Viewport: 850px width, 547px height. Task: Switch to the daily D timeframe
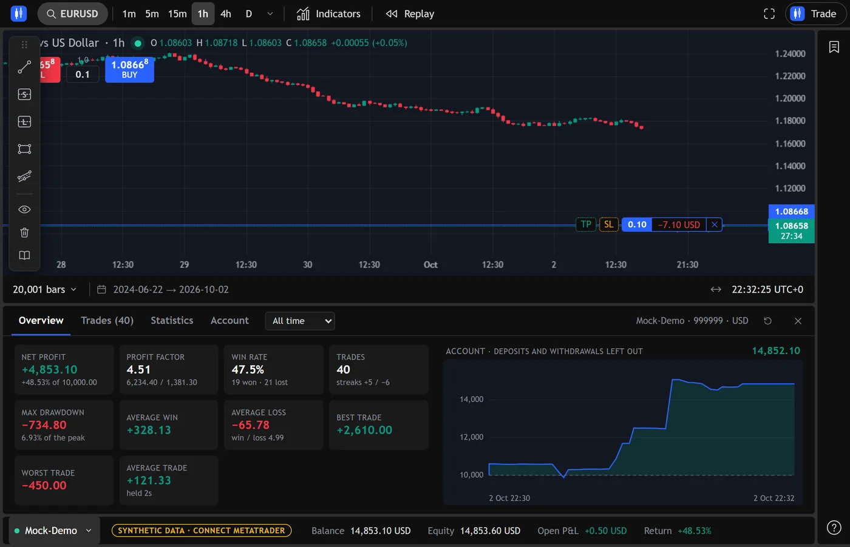(249, 13)
